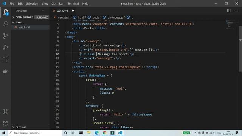Open the View menu
The width and height of the screenshot is (242, 136).
[x=45, y=3]
